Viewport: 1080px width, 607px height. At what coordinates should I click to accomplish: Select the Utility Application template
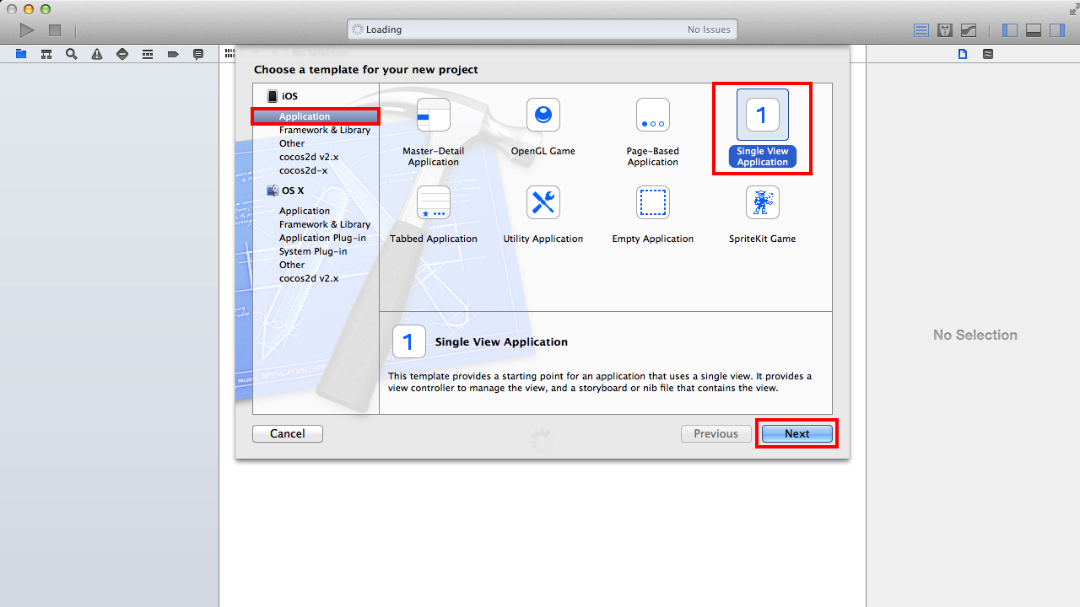point(543,215)
